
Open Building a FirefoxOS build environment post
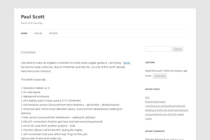(167, 110)
